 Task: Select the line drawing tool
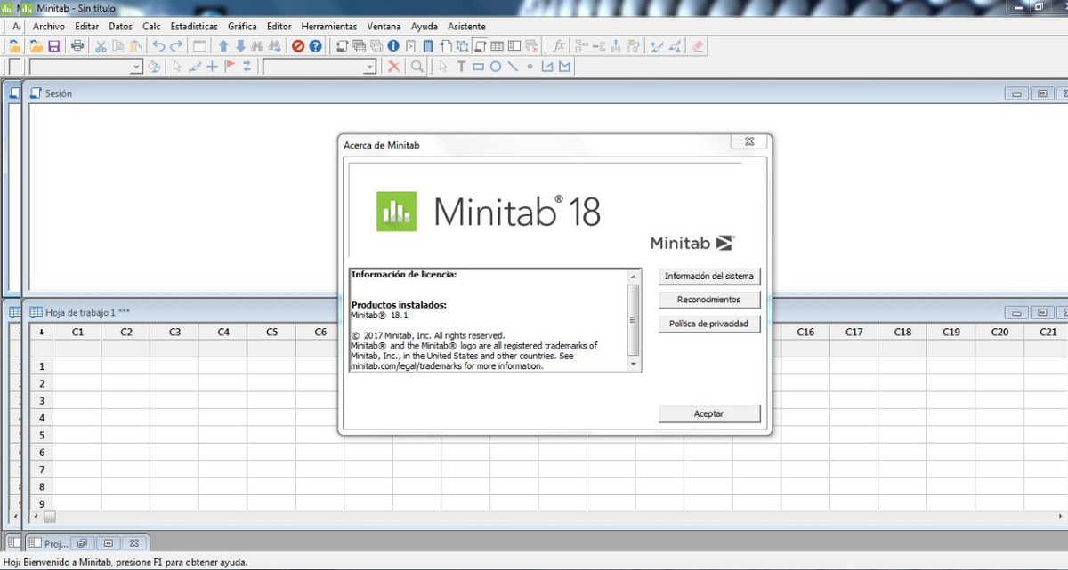click(x=513, y=67)
